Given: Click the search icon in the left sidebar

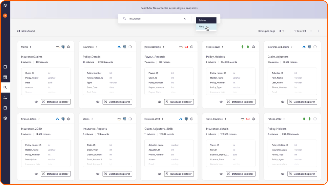Looking at the screenshot, I should [5, 87].
